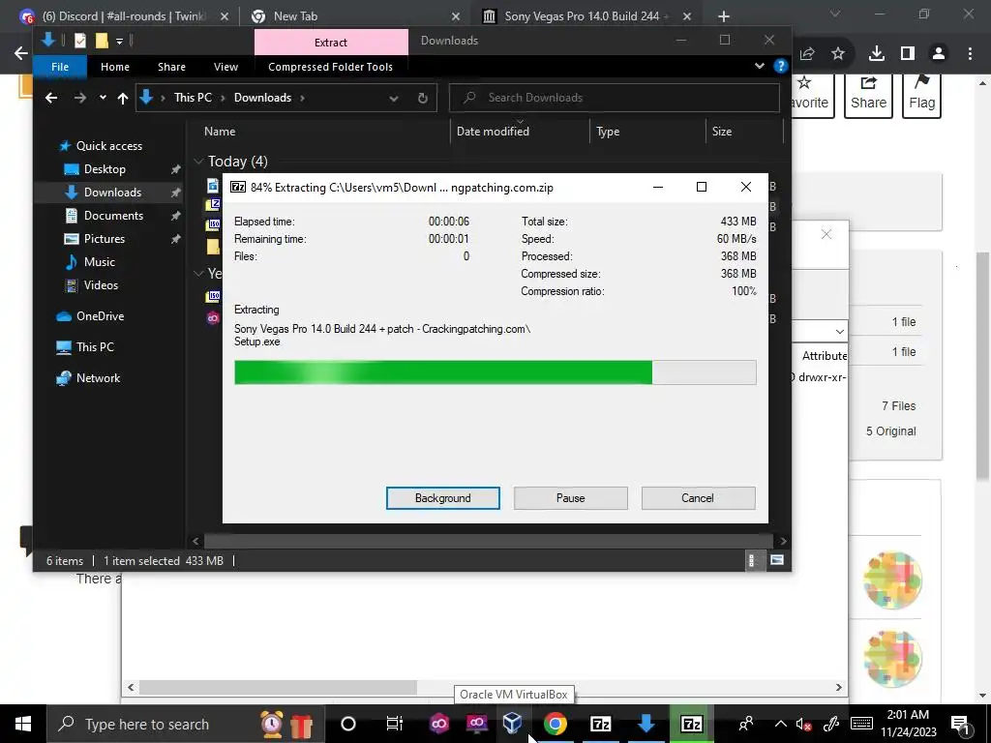991x743 pixels.
Task: Switch to the Discord browser tab
Action: [x=124, y=16]
